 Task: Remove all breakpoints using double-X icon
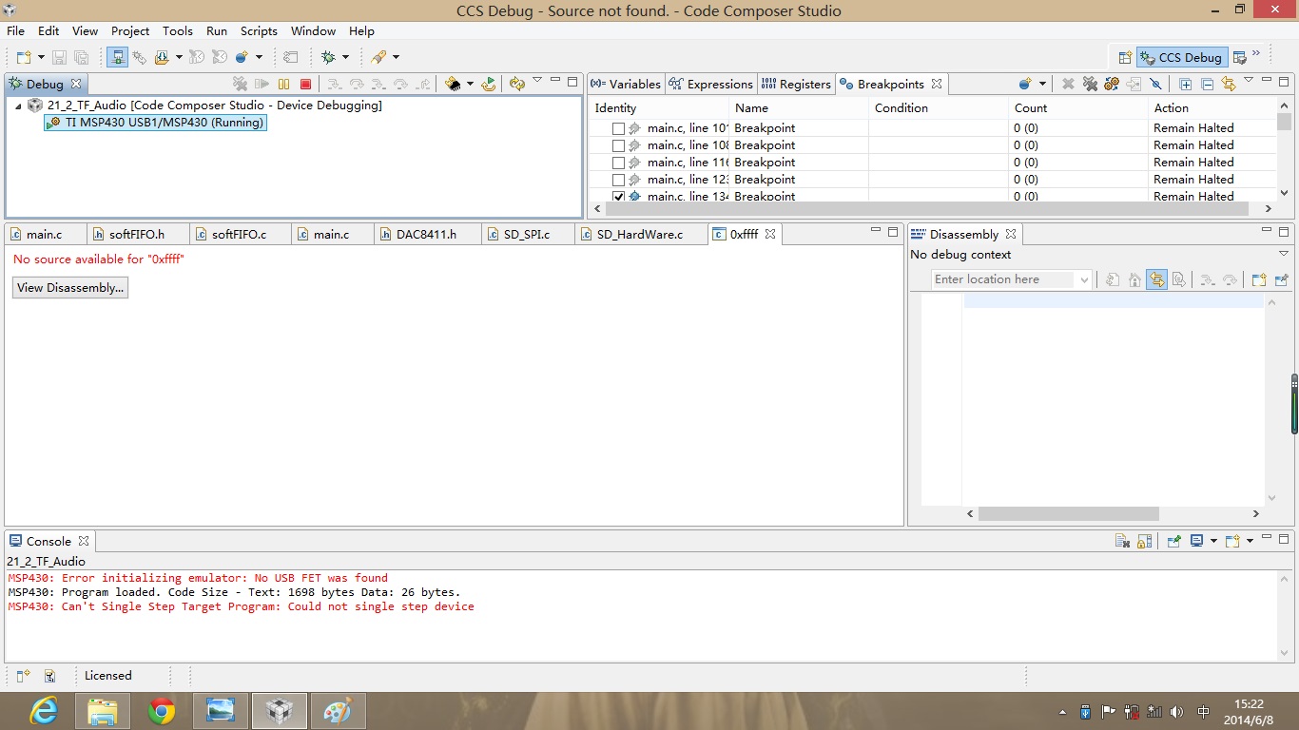coord(1090,84)
